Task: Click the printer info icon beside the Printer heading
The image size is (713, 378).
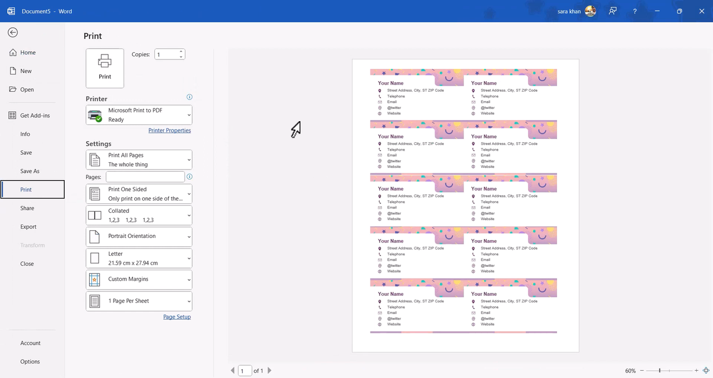Action: pos(189,97)
